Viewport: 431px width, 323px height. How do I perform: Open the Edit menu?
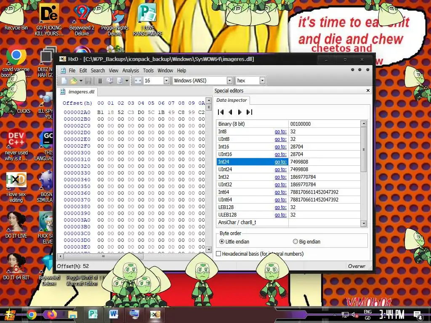point(83,71)
